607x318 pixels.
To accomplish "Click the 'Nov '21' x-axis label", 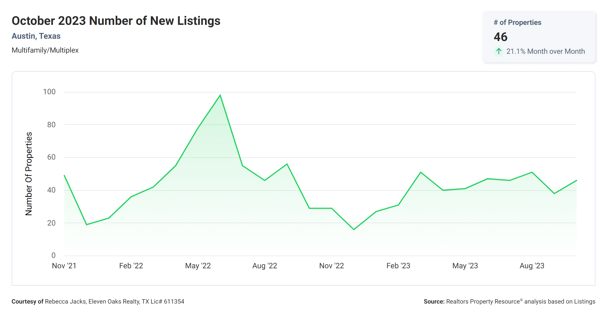I will click(x=64, y=266).
